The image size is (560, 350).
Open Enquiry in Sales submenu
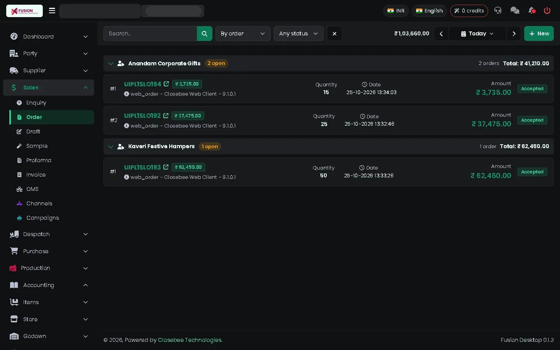point(52,103)
